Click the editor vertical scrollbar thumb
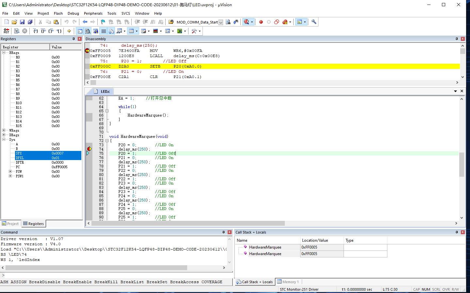Screen dimensions: 470x293 (x=462, y=165)
